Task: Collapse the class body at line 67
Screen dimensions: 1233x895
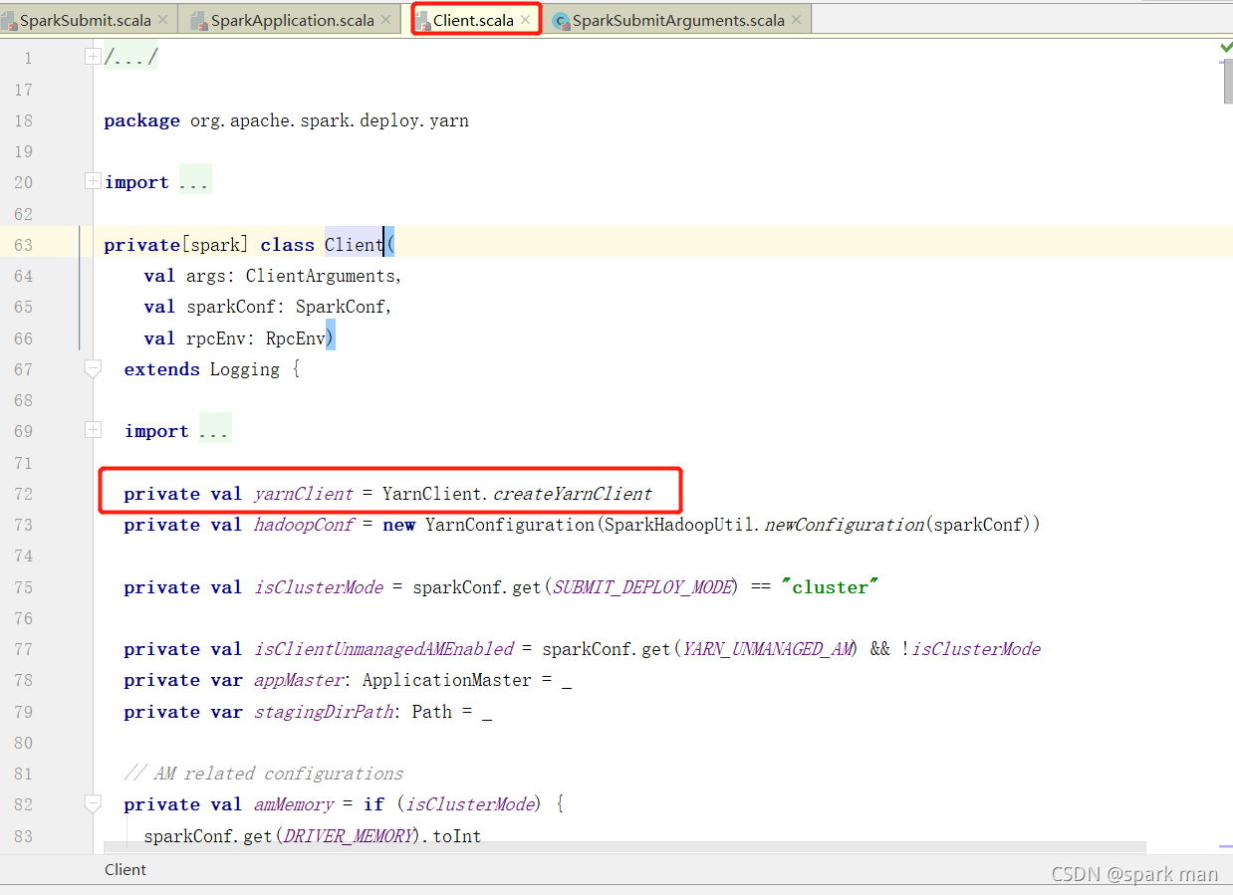Action: point(93,369)
